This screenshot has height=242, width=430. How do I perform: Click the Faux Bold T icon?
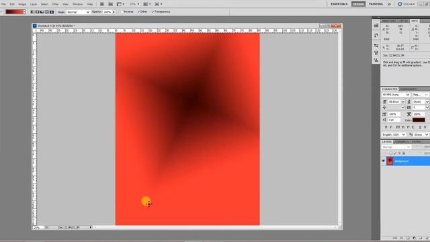coord(386,127)
